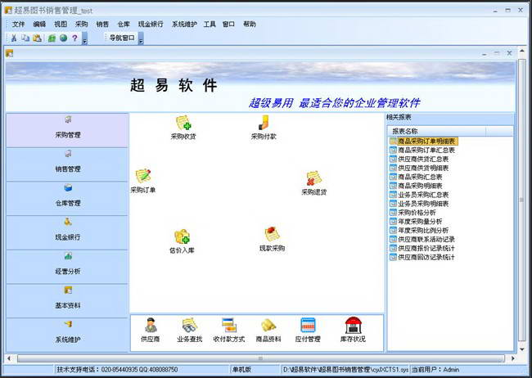Image resolution: width=532 pixels, height=378 pixels.
Task: Click the 导航窗口 toolbar button
Action: (122, 38)
